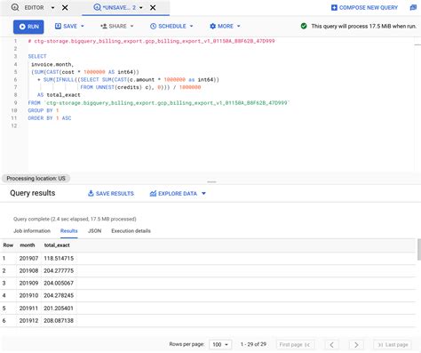421x353 pixels.
Task: Open the Execution details tab
Action: coord(131,231)
